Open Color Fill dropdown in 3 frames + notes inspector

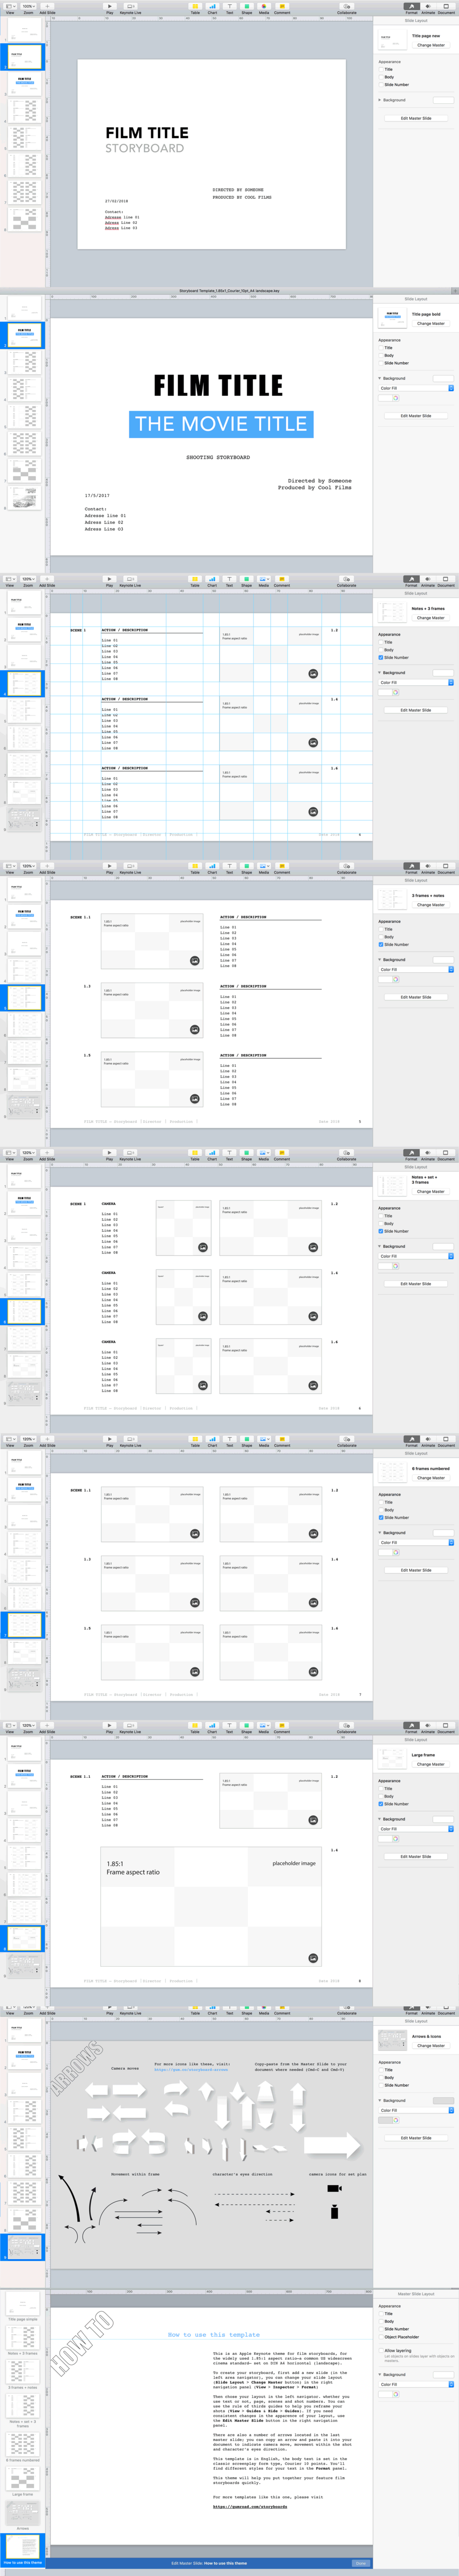(416, 969)
